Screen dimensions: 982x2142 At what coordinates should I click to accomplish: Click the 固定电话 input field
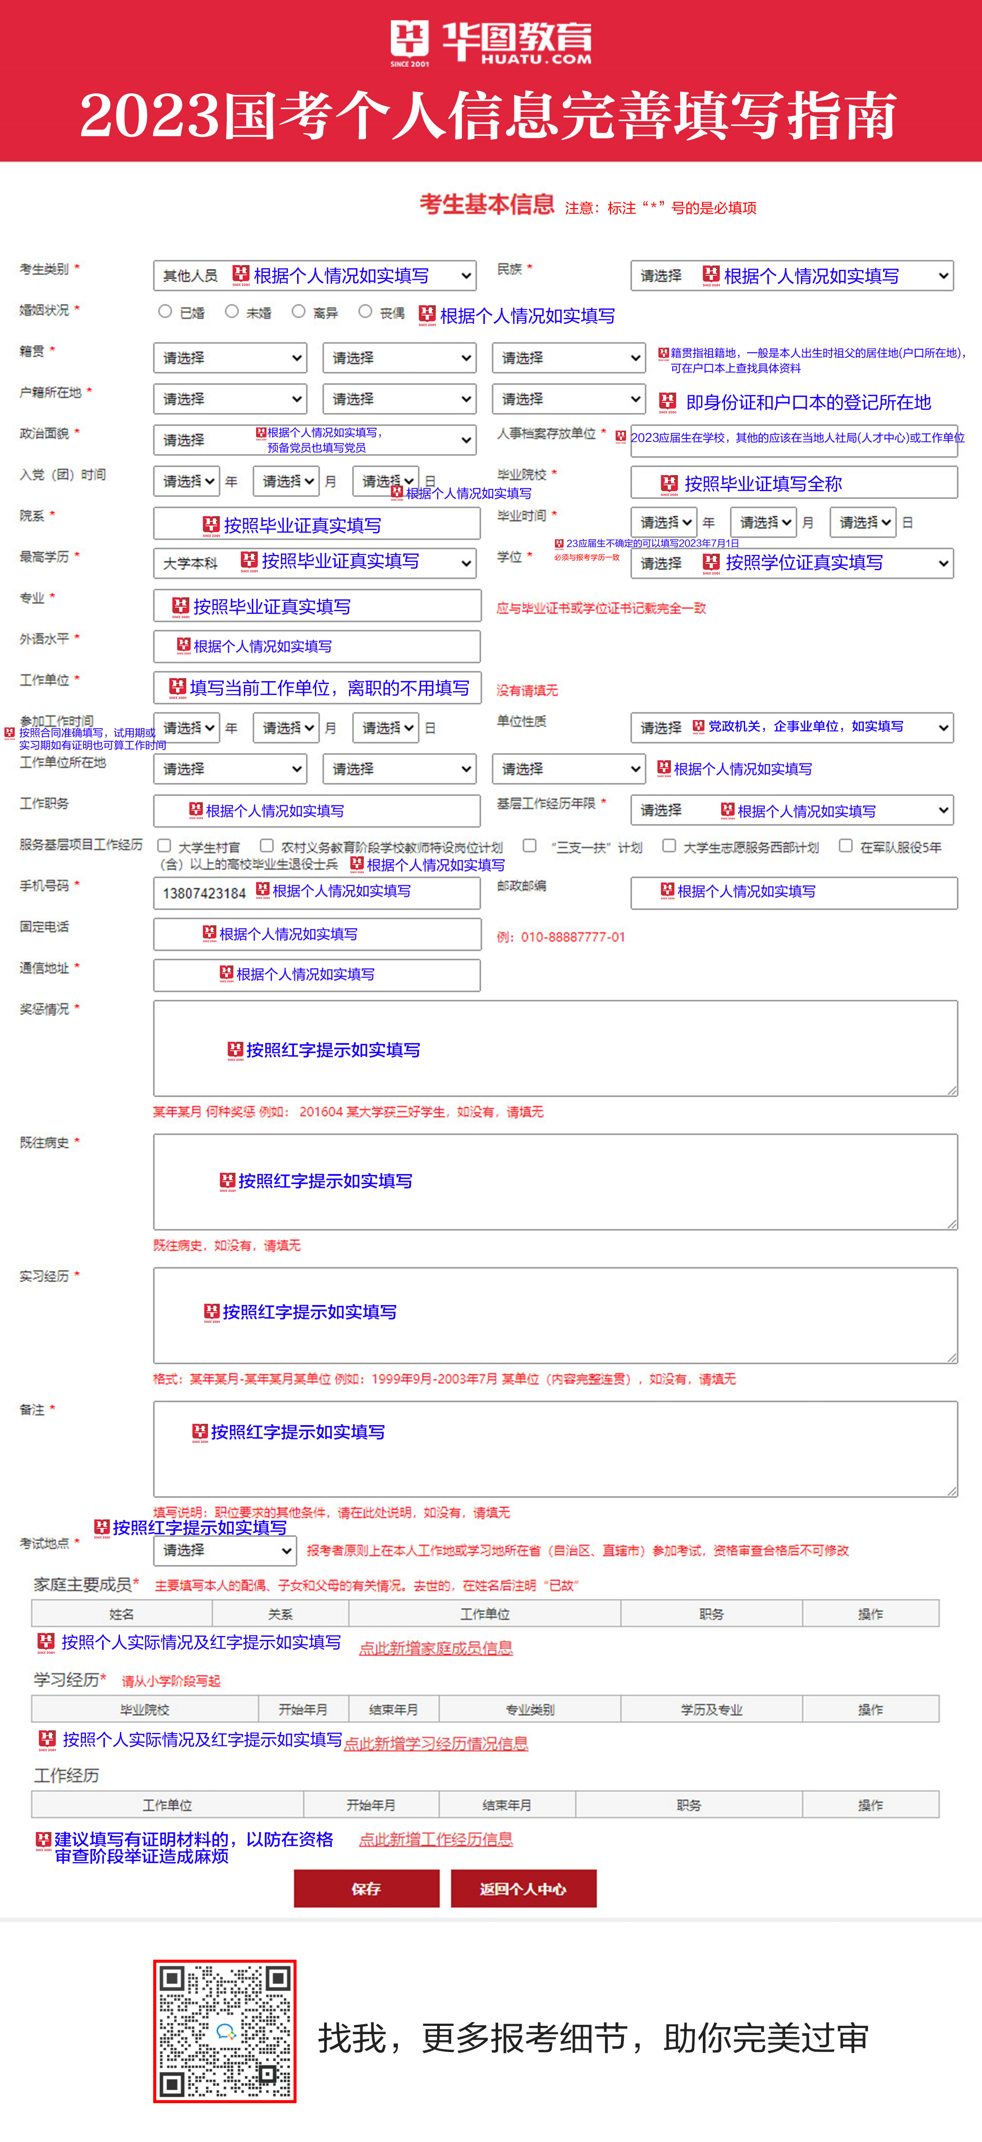click(317, 934)
